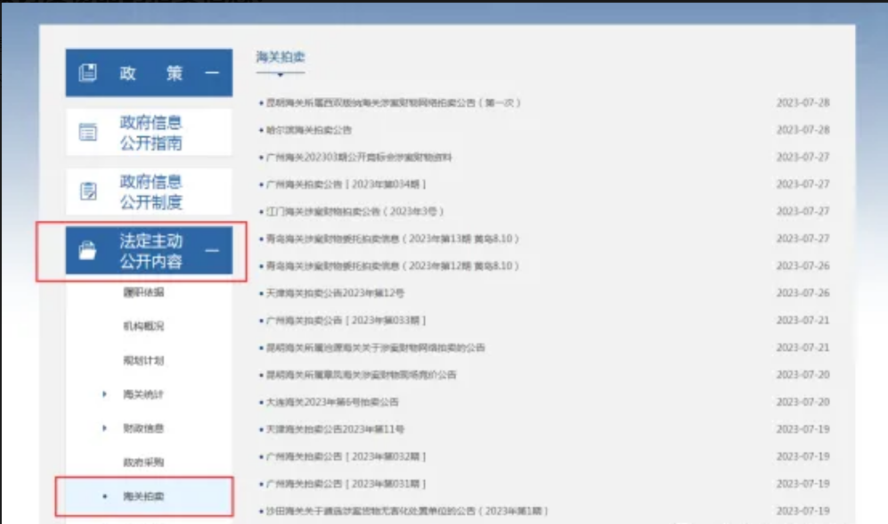Open 海关统计 in the sidebar
The height and width of the screenshot is (524, 888).
144,394
